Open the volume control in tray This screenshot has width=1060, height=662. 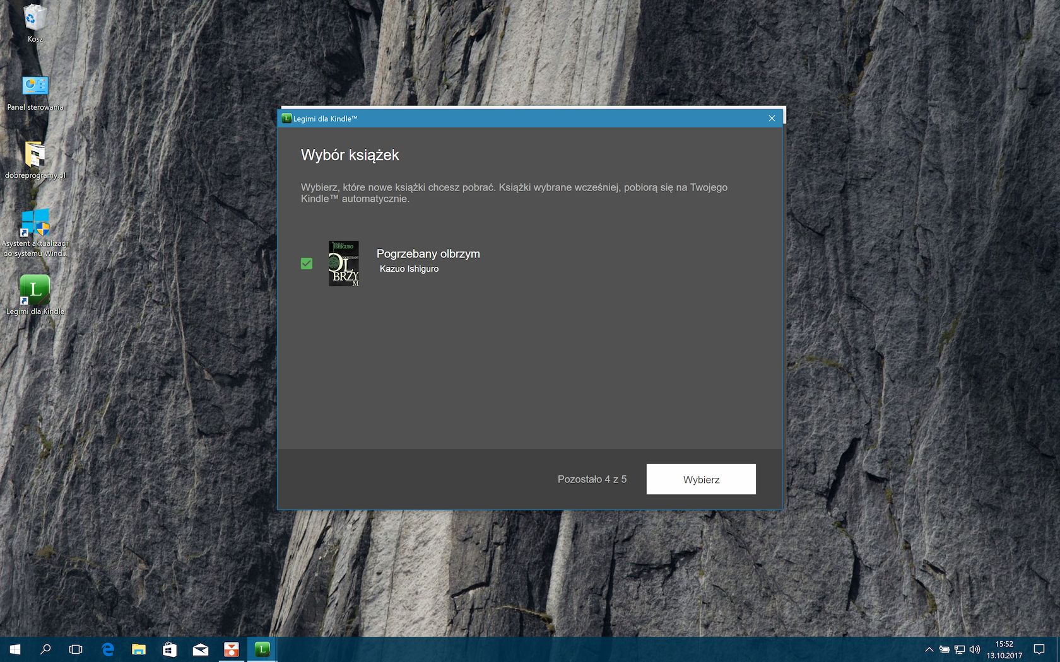(x=975, y=649)
